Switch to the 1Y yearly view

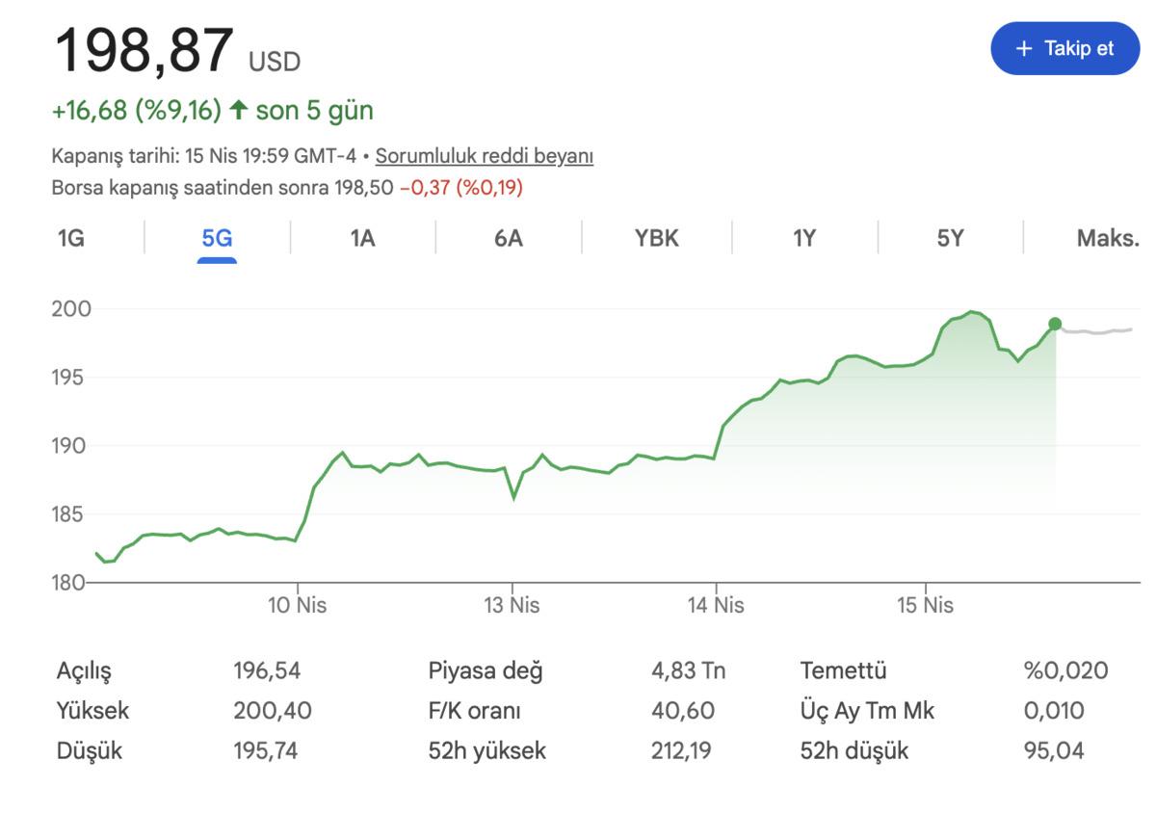click(803, 238)
